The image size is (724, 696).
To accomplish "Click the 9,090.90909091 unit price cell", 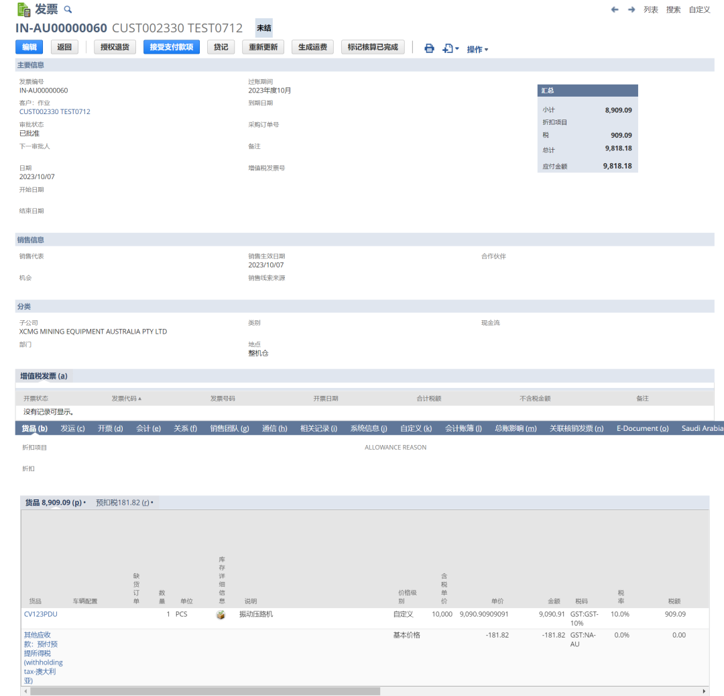I will (x=484, y=614).
